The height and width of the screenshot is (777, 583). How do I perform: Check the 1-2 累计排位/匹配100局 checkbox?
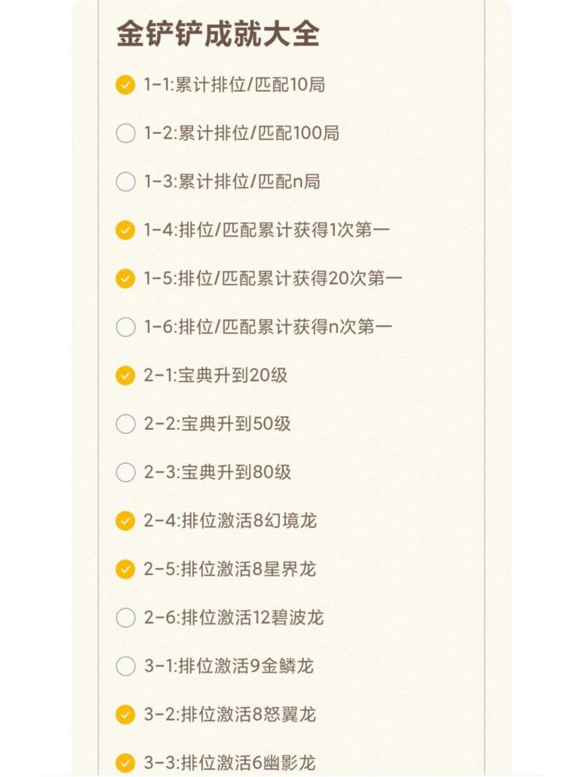coord(125,133)
